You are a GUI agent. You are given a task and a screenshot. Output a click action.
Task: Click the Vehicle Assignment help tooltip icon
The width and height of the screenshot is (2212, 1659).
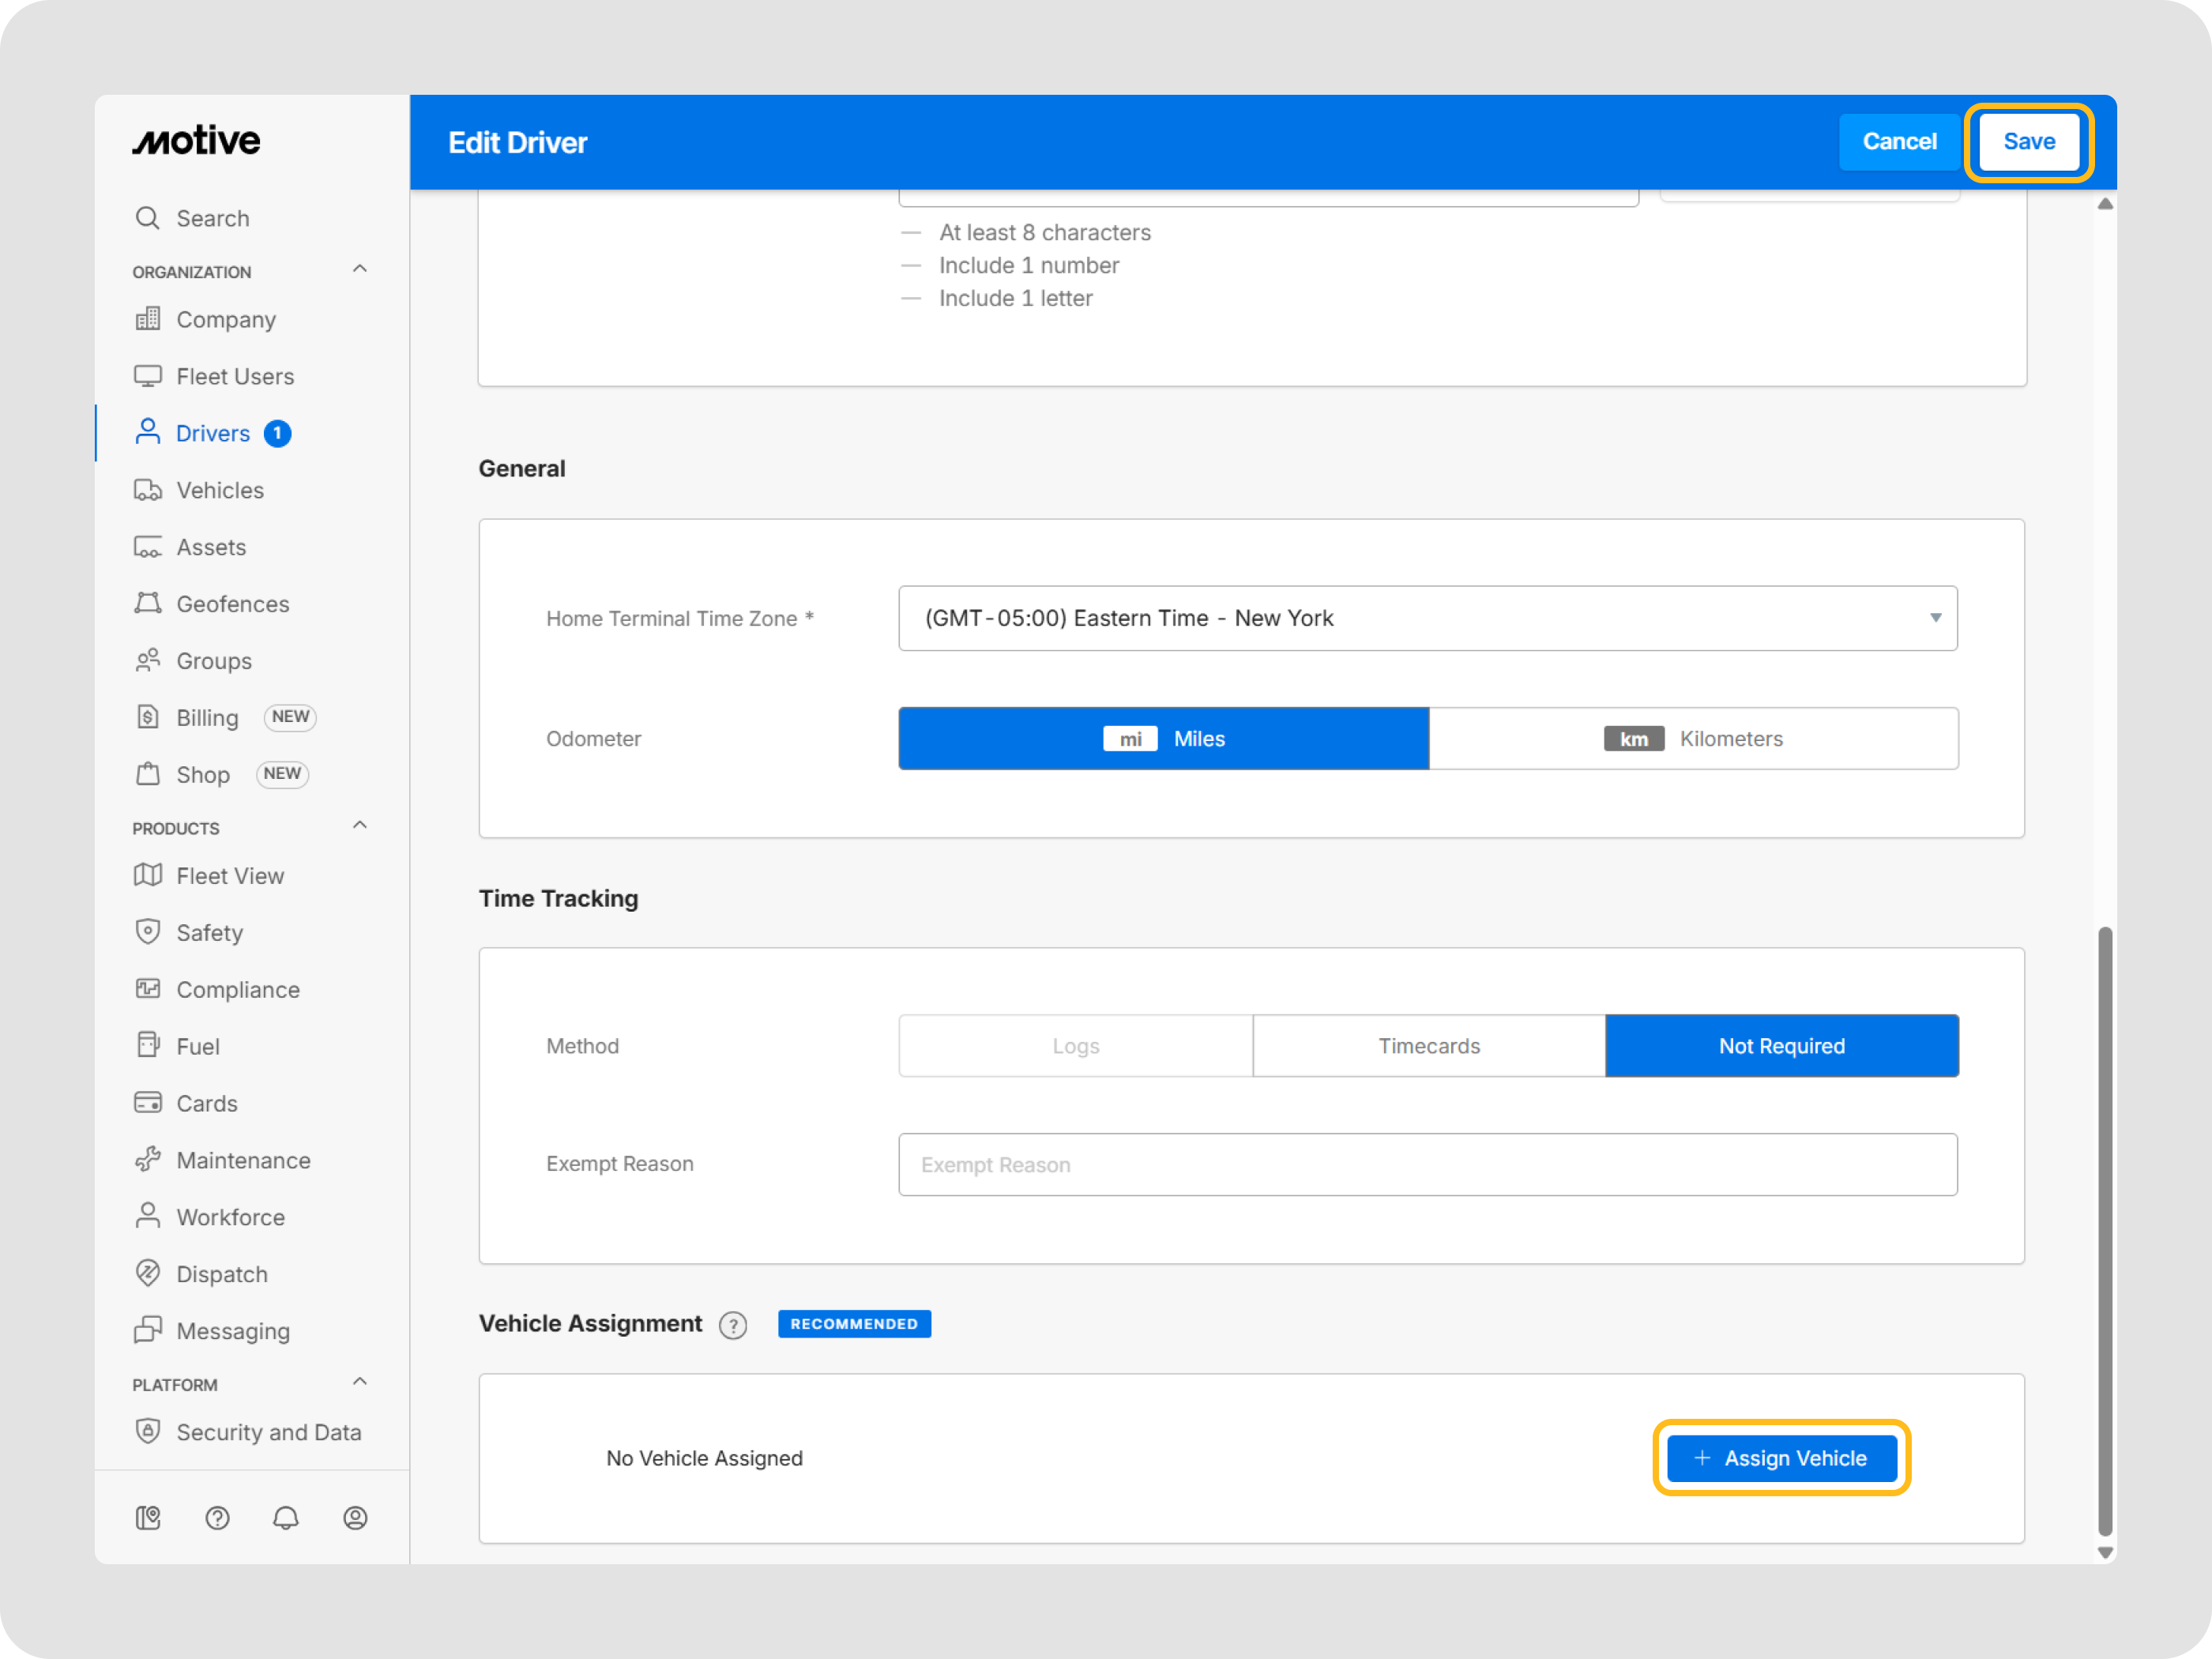tap(733, 1325)
